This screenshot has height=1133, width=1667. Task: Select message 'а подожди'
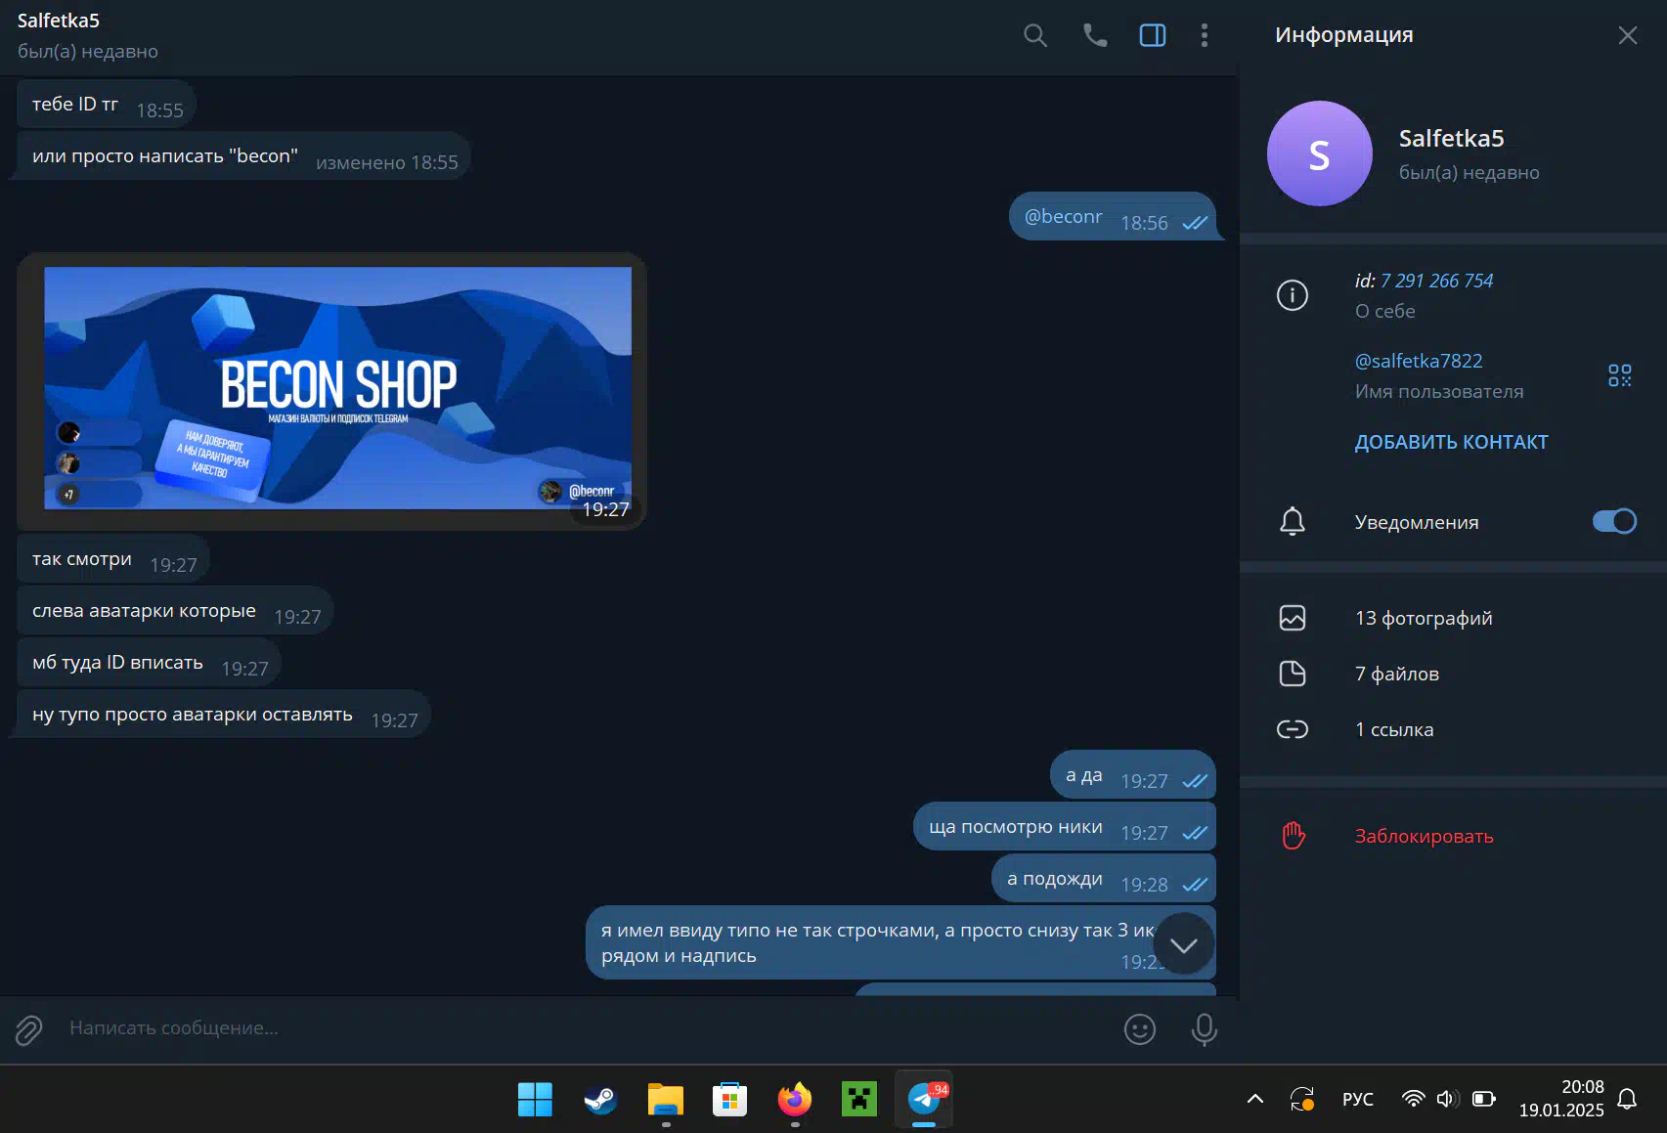click(x=1104, y=879)
